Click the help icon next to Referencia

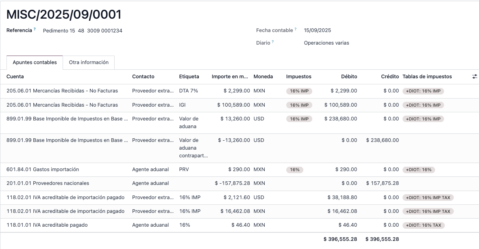coord(35,29)
